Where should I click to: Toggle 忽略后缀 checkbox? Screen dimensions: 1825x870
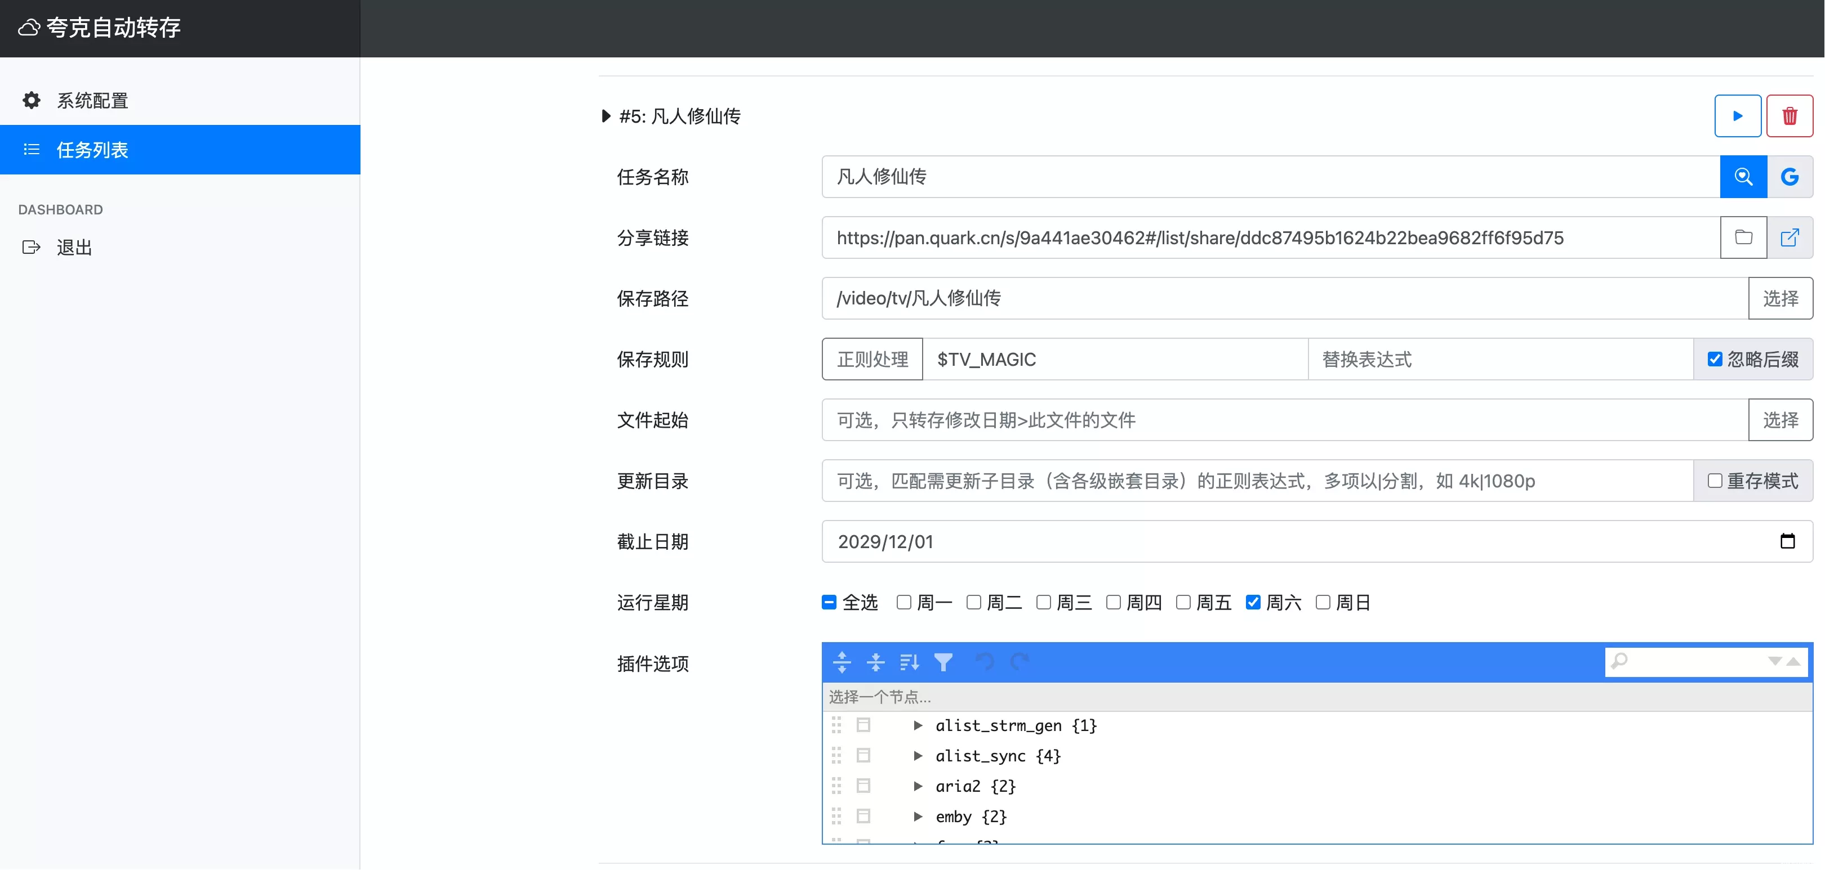(1715, 360)
